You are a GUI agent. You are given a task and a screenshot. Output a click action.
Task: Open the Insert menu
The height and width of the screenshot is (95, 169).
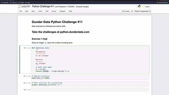[40, 11]
